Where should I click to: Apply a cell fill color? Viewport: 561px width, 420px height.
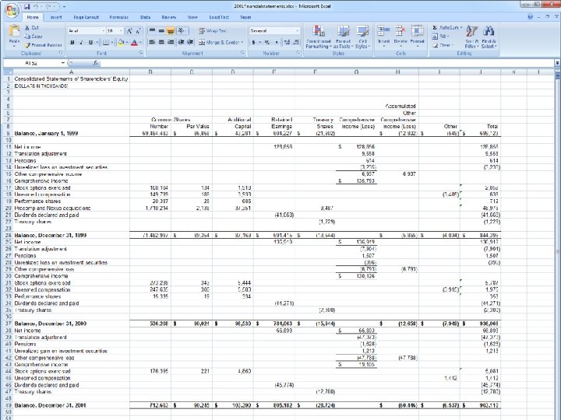coord(121,43)
